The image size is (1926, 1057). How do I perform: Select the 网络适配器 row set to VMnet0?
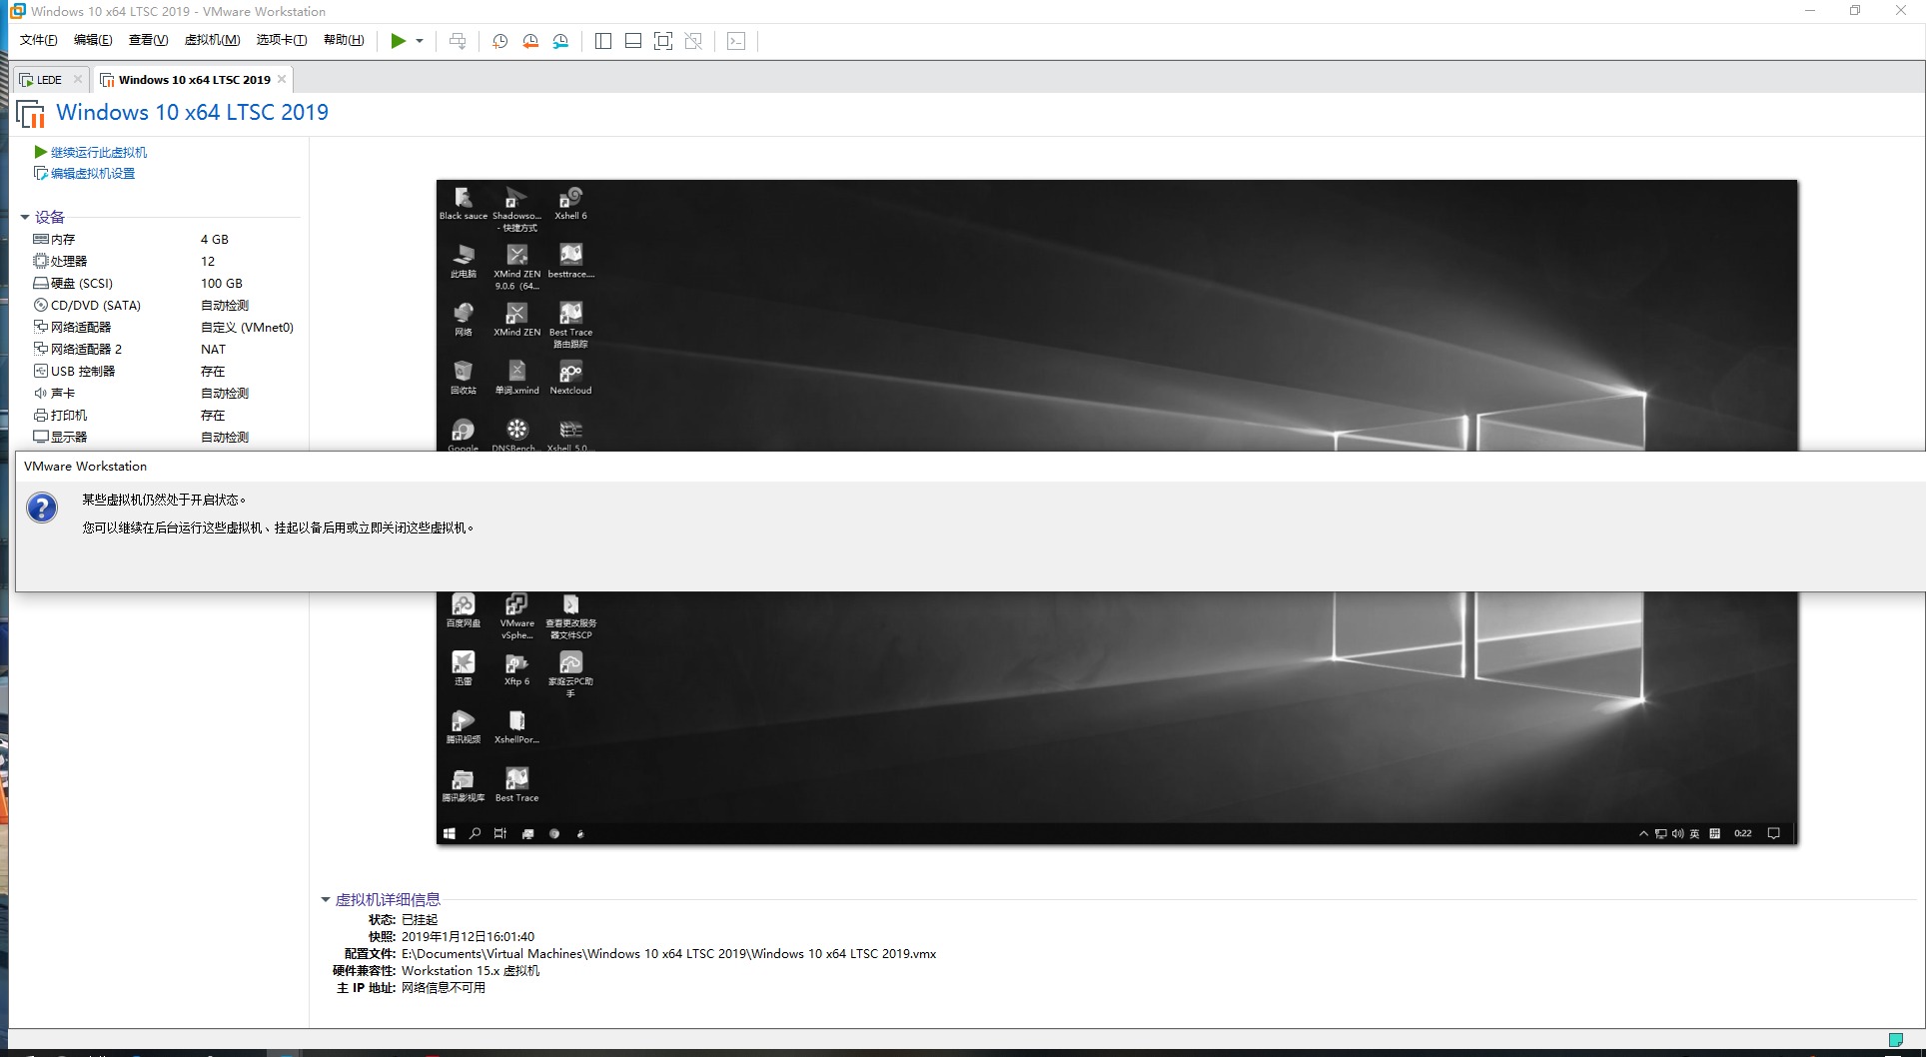pyautogui.click(x=165, y=328)
